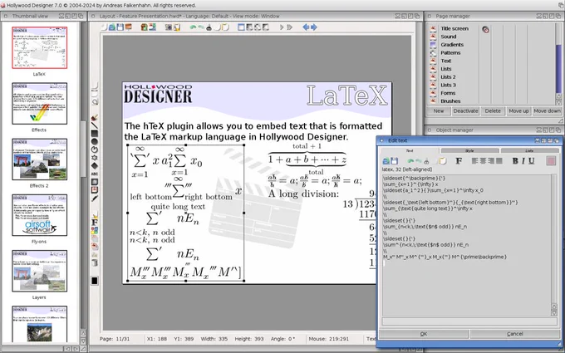Select the Star shape tool

(x=95, y=158)
